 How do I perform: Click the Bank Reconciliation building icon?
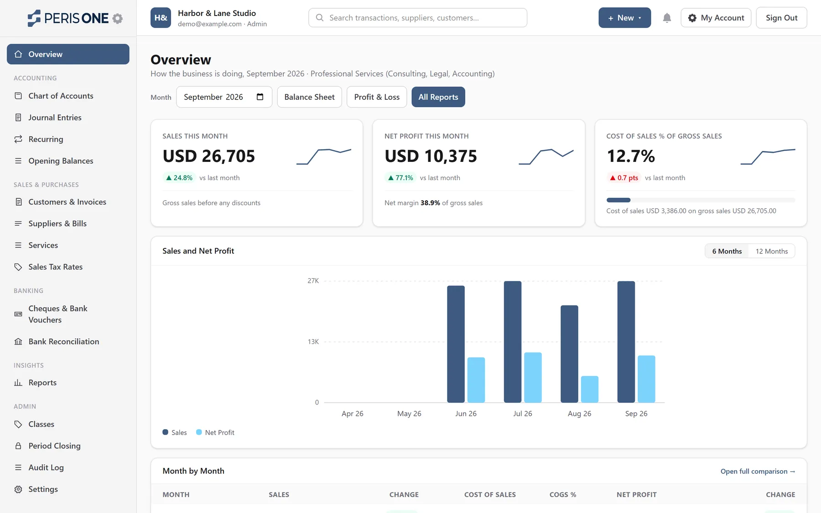pyautogui.click(x=18, y=342)
